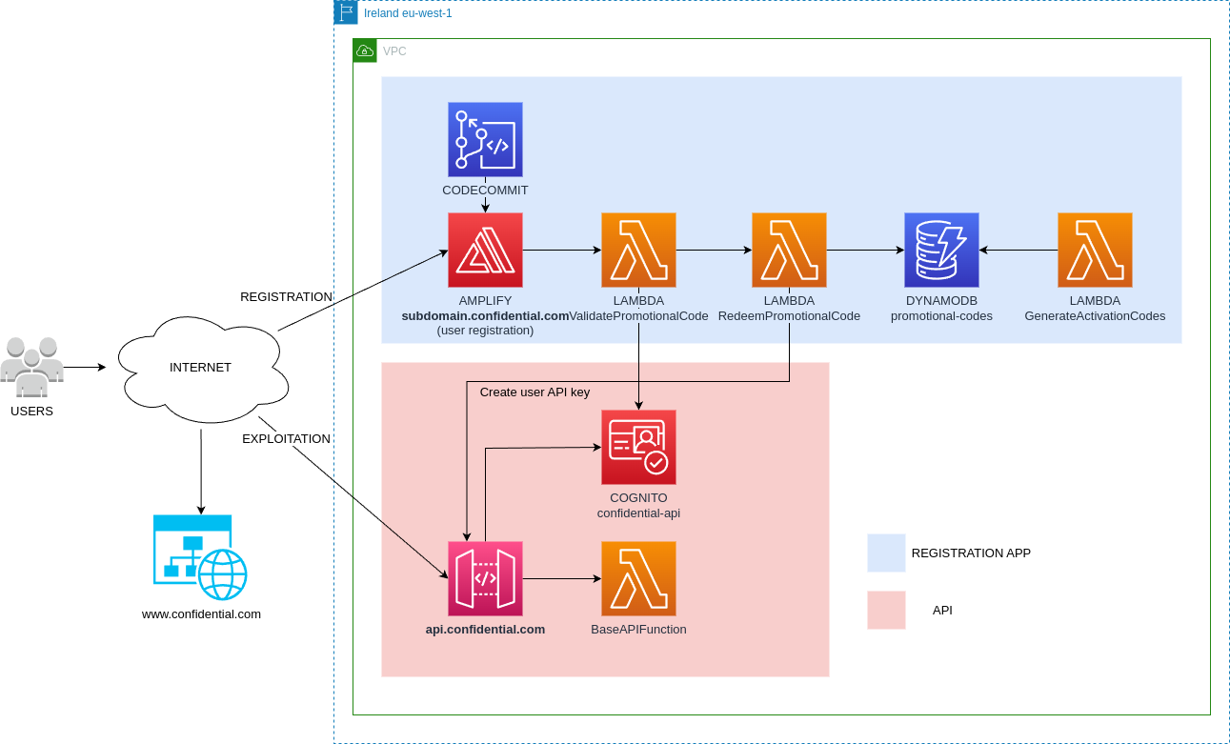Select the RedeemPromotionalCode Lambda icon
This screenshot has width=1230, height=744.
pos(789,249)
